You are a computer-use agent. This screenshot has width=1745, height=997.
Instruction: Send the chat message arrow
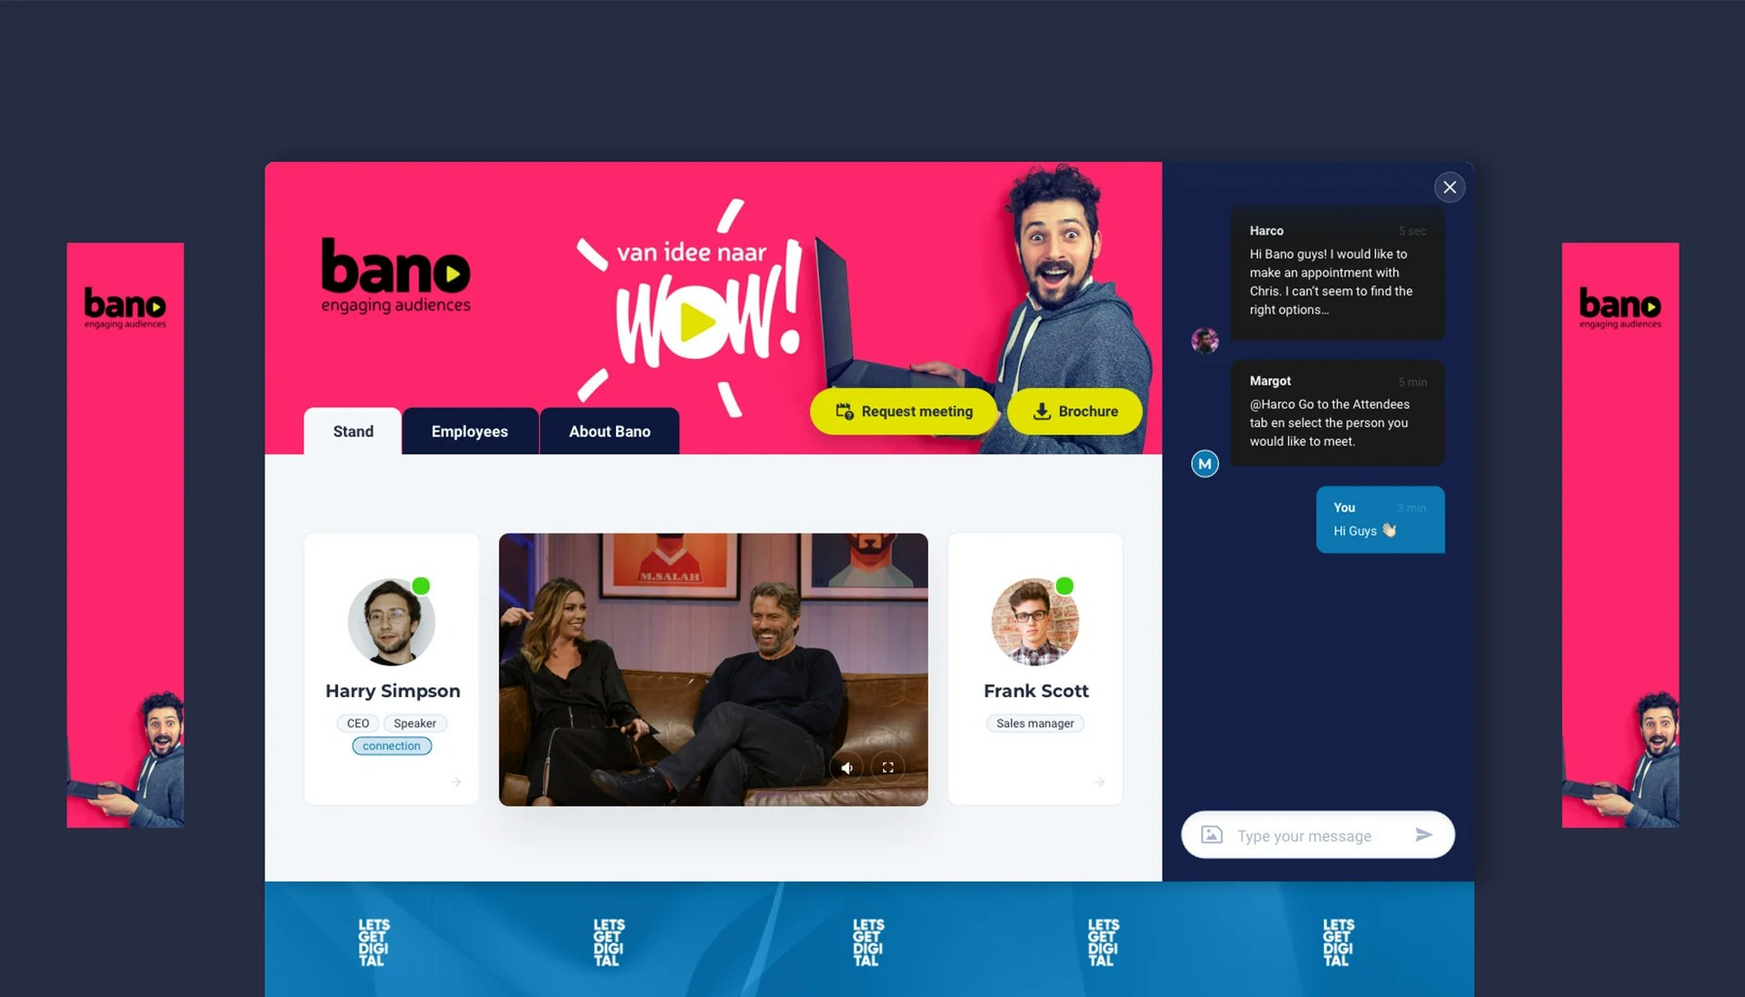tap(1424, 834)
